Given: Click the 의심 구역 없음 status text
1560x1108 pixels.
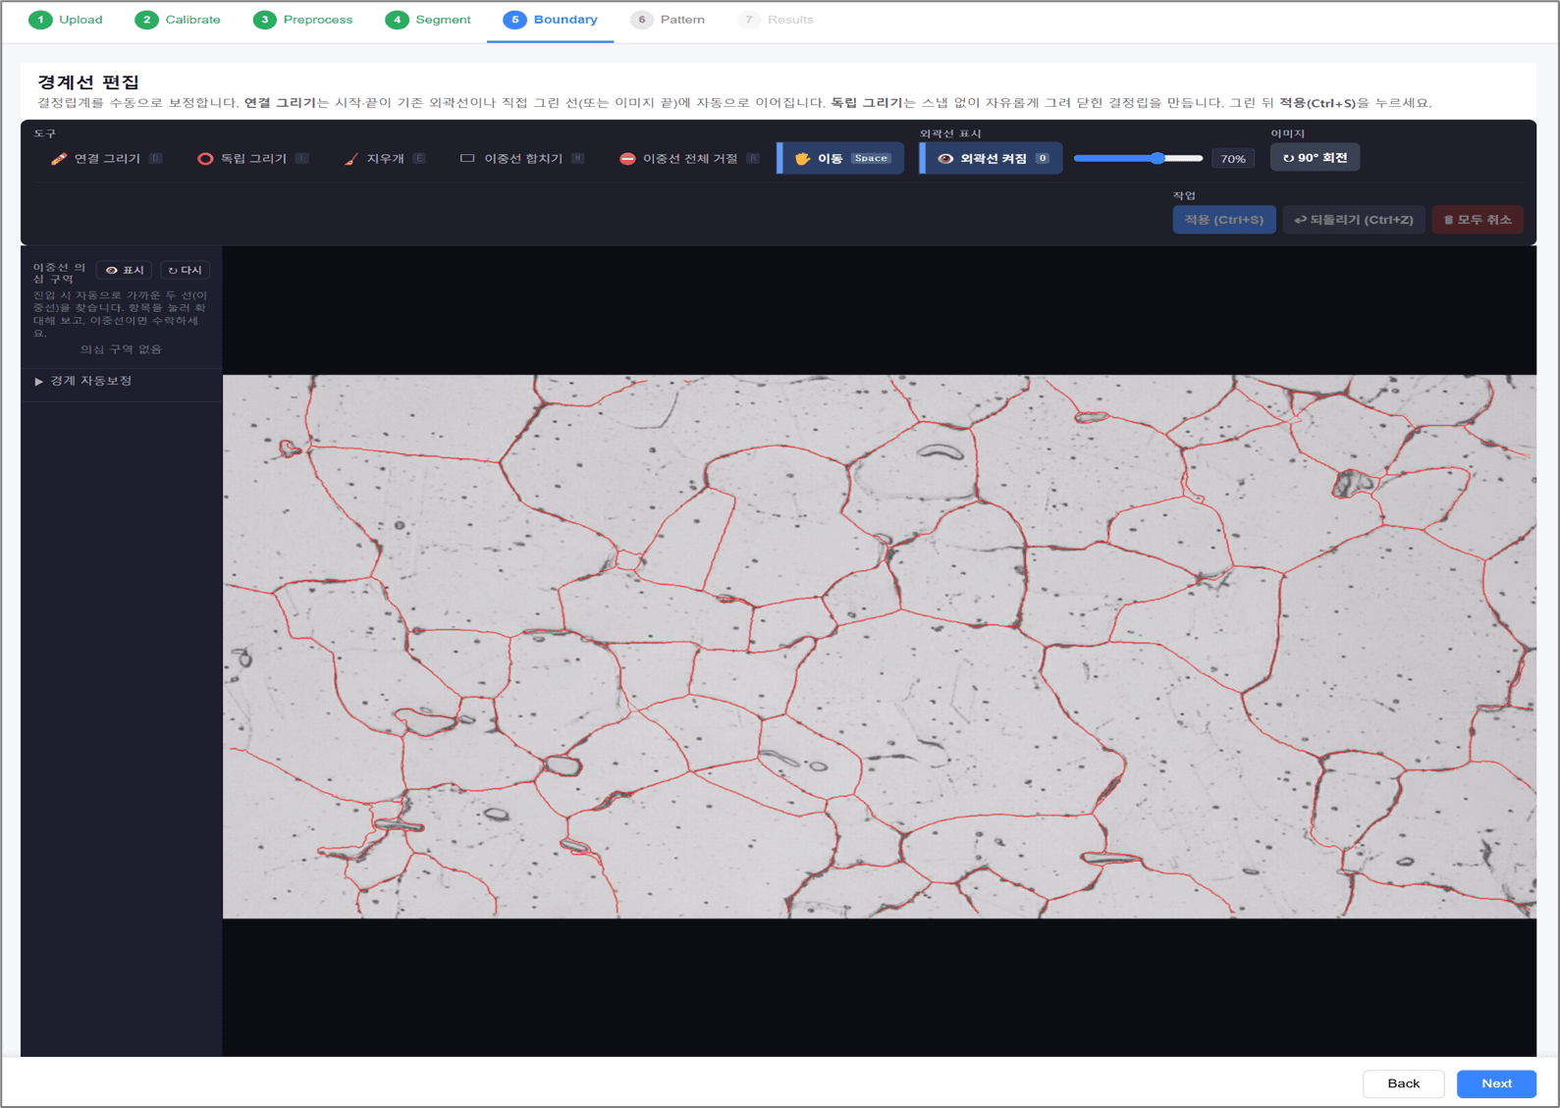Looking at the screenshot, I should coord(121,349).
